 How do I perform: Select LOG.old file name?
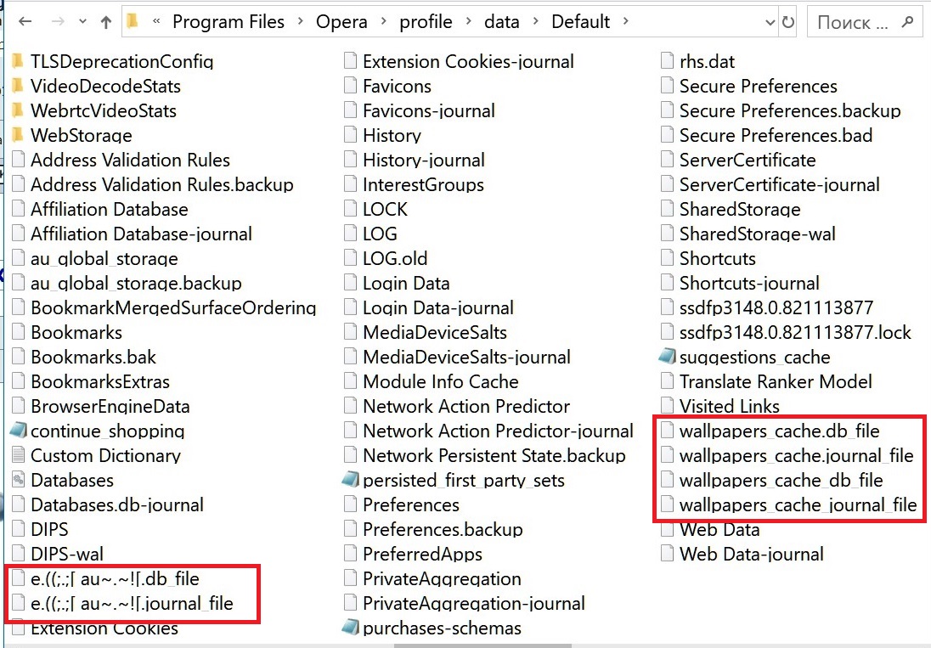pyautogui.click(x=395, y=258)
